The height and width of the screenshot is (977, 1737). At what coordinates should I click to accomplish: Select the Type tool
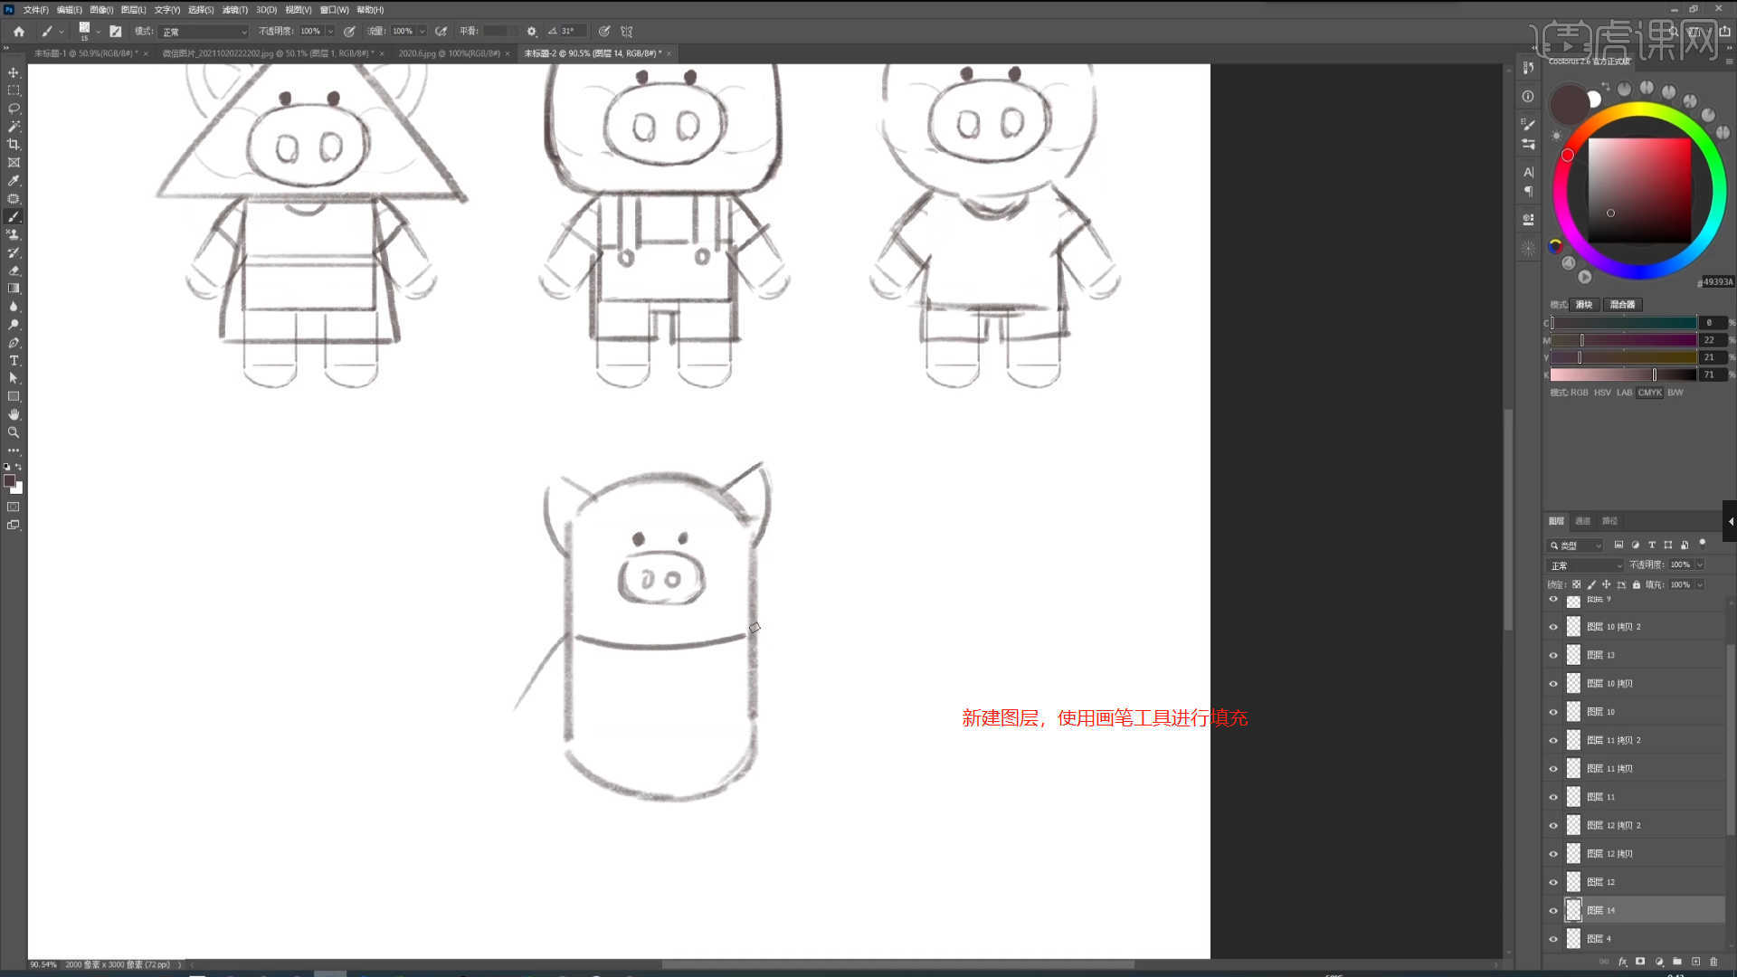click(14, 361)
